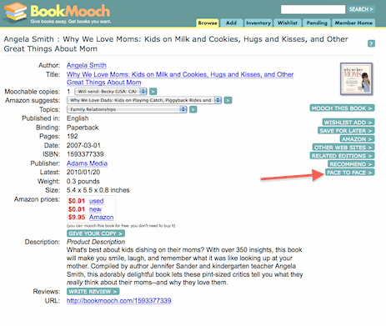Screen dimensions: 386x326
Task: Click the Write Review button
Action: coord(93,291)
